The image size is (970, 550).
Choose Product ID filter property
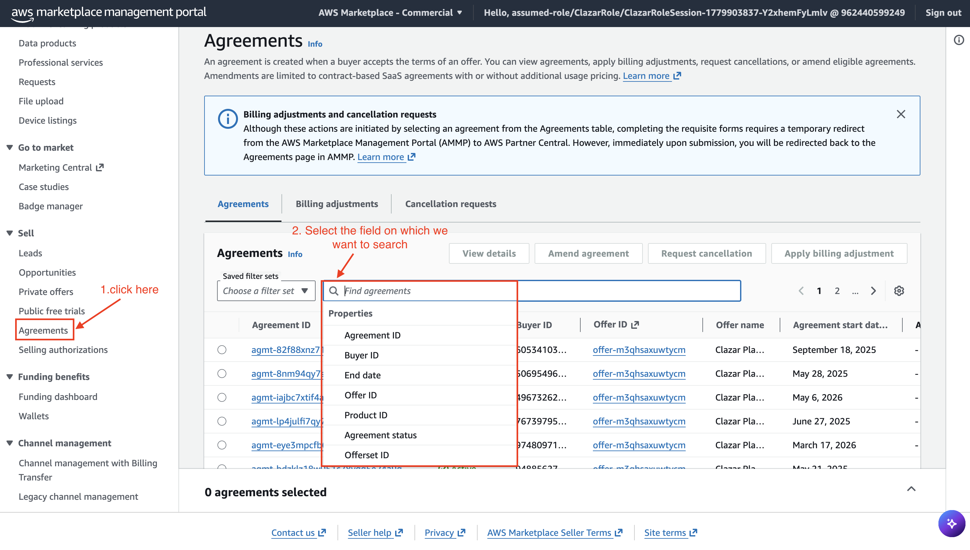point(419,415)
